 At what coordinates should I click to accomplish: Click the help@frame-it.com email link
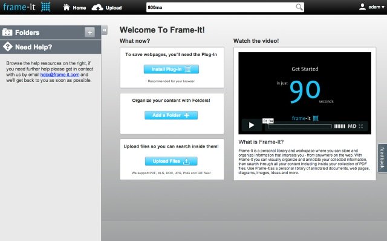coord(60,75)
